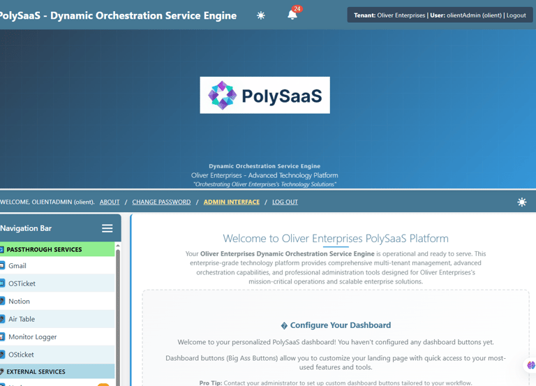This screenshot has height=386, width=536.
Task: Collapse the Navigation Bar using the hamburger icon
Action: pyautogui.click(x=107, y=228)
